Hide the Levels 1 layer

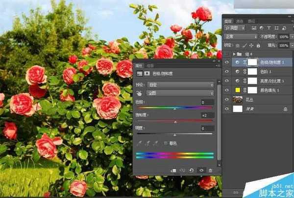227,71
